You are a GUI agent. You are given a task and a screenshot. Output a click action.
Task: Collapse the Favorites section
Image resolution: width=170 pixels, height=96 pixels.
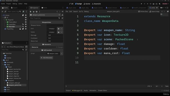coord(2,53)
